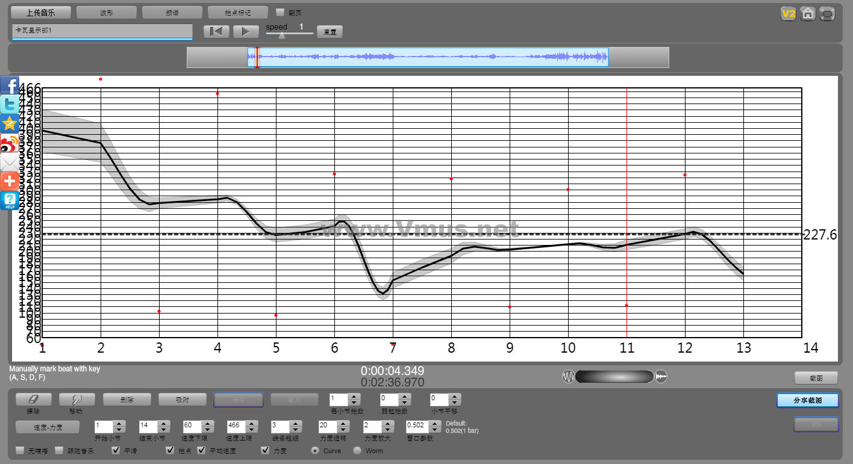Switch to the 频谱 spectrum view
This screenshot has height=464, width=853.
pos(172,12)
